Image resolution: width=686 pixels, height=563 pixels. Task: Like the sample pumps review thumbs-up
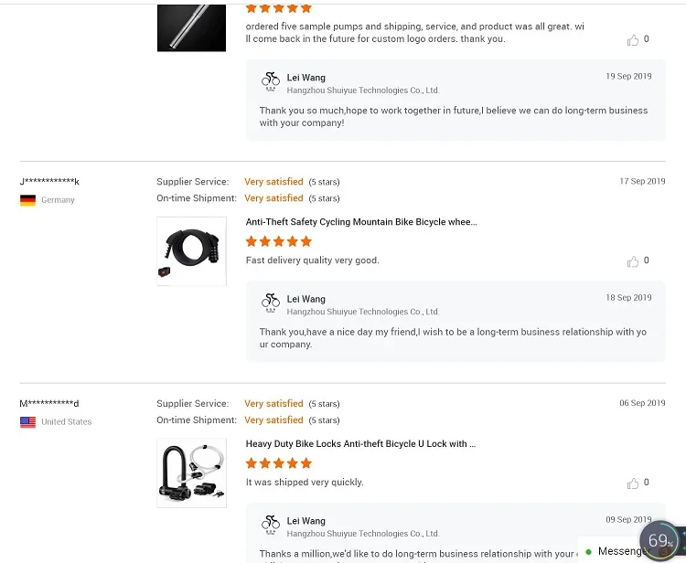tap(633, 40)
